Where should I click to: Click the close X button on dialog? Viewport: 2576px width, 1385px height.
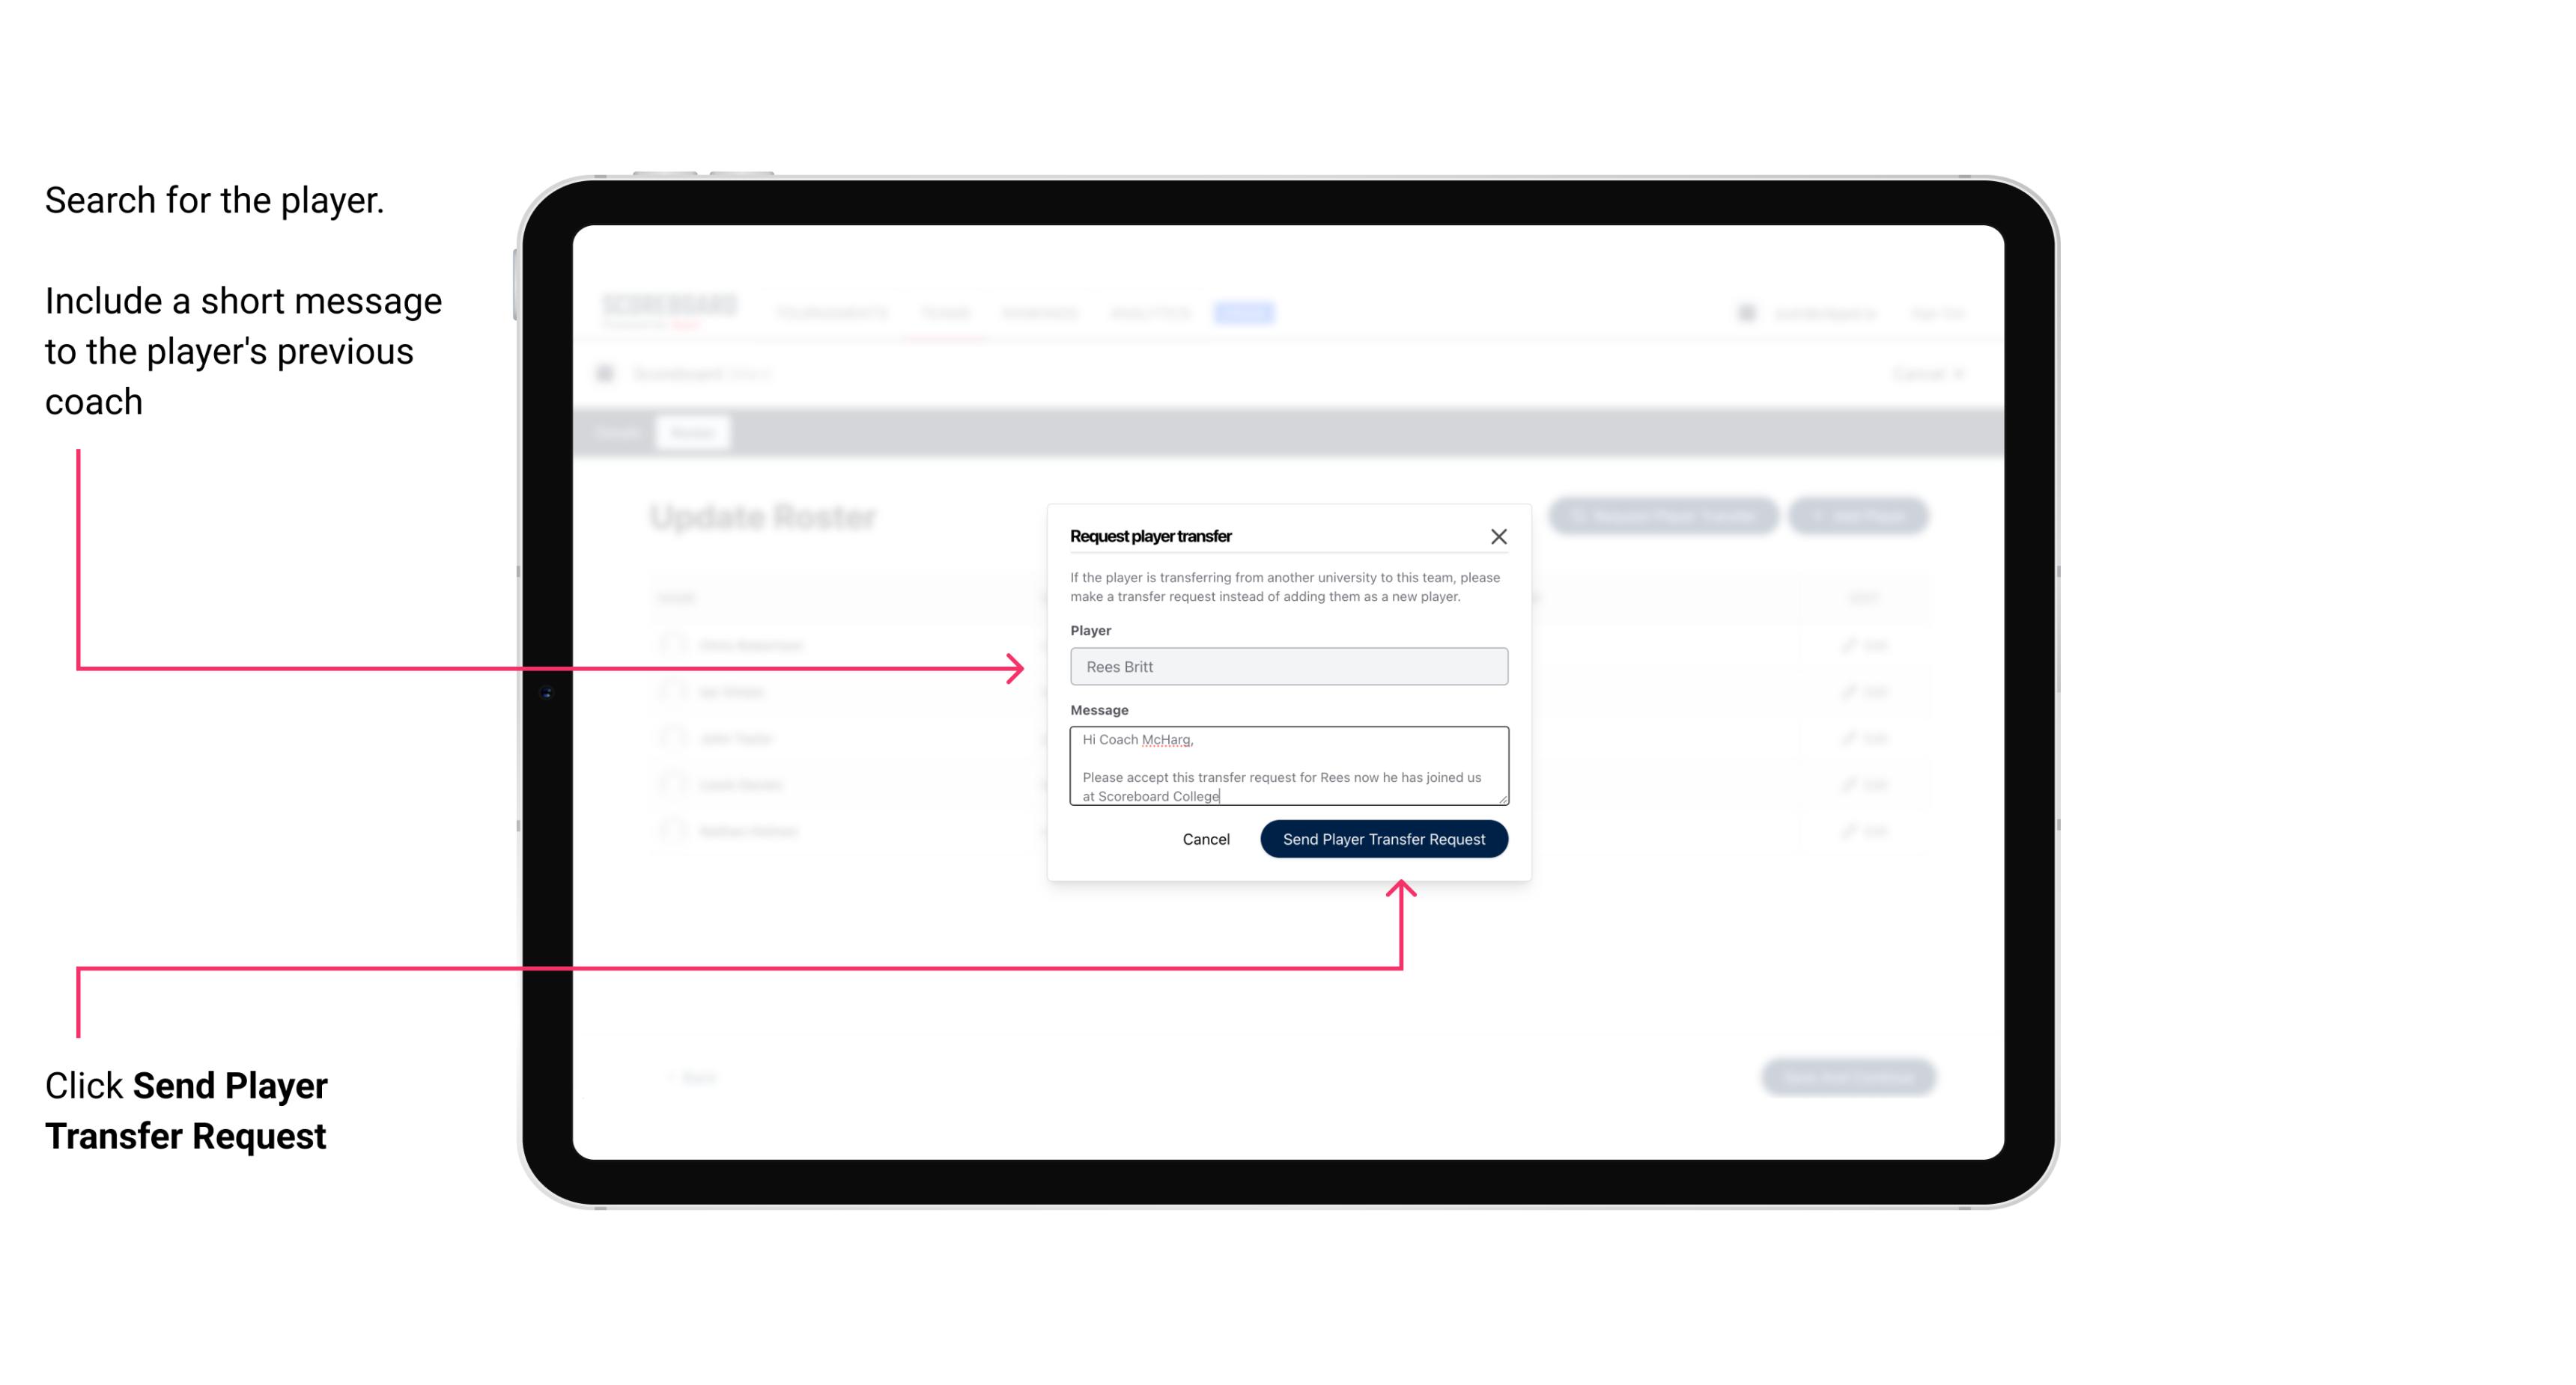click(x=1499, y=536)
